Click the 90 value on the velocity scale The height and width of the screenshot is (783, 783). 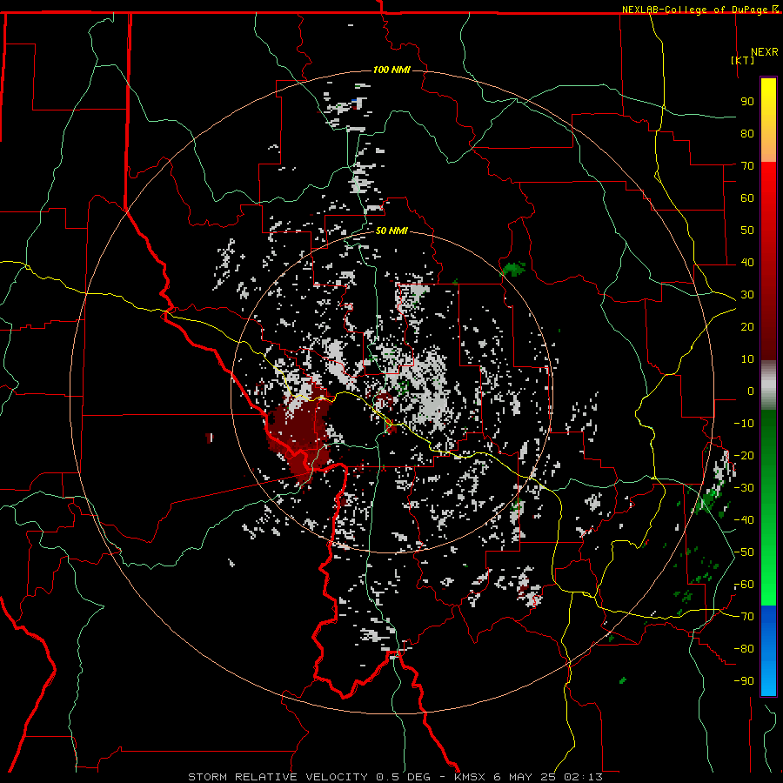point(747,102)
